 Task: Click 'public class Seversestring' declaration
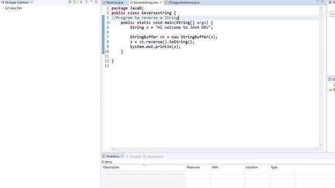click(x=143, y=13)
